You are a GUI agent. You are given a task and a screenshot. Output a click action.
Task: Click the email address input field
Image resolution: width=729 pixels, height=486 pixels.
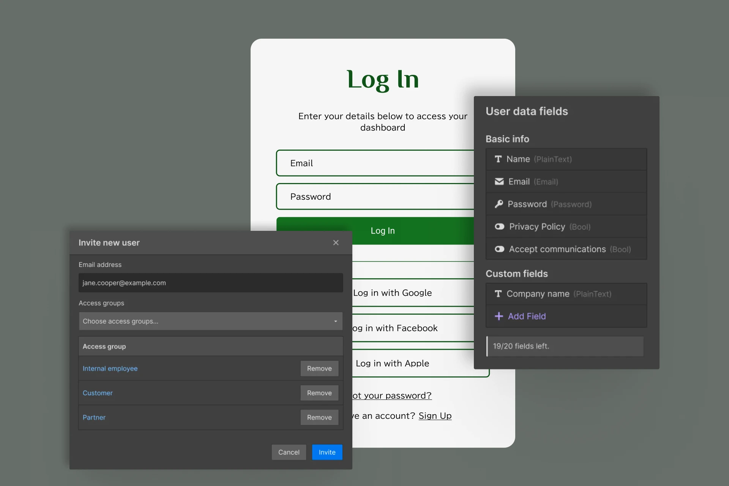(x=210, y=283)
